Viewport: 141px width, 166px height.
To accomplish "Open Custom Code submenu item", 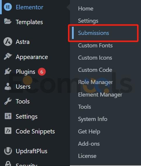I will [95, 70].
